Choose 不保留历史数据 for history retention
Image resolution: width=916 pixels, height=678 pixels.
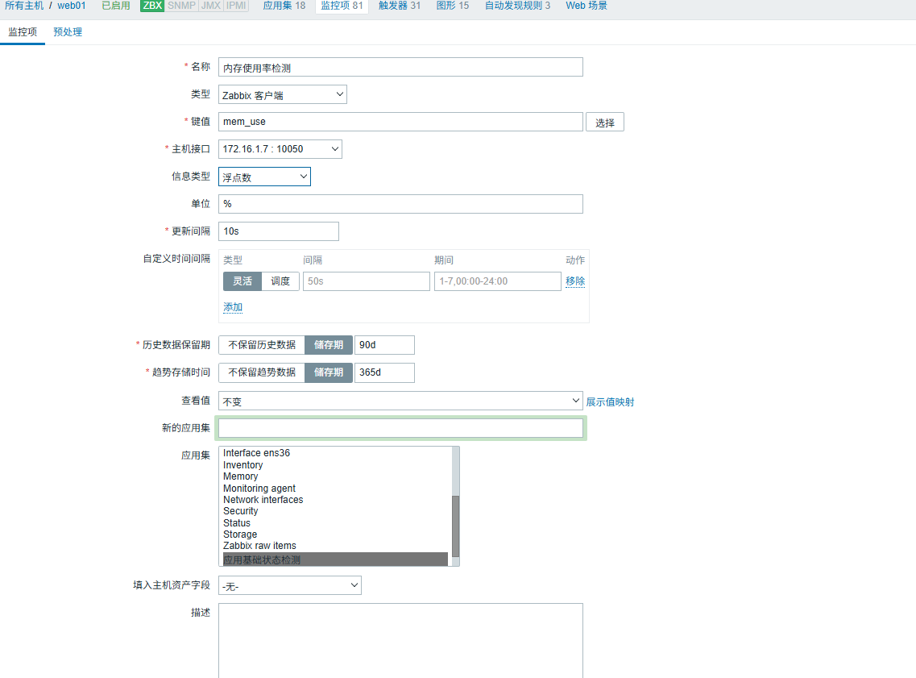[262, 345]
